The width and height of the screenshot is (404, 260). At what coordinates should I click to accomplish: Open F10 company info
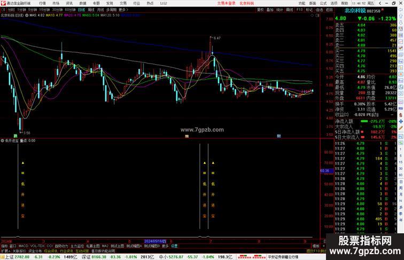pos(299,10)
